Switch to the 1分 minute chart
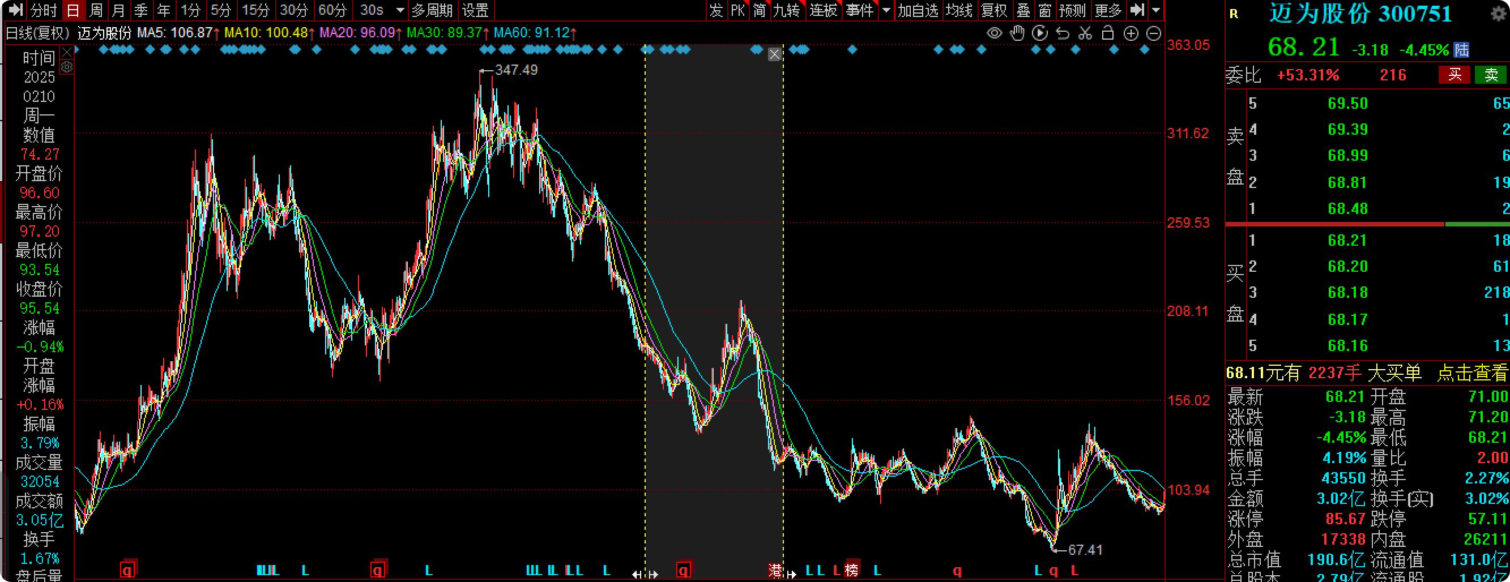The height and width of the screenshot is (582, 1510). tap(190, 10)
